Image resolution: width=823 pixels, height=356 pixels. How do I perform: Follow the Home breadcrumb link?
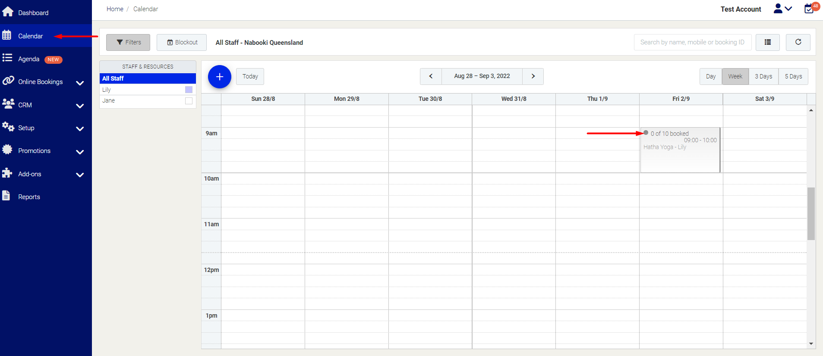[x=115, y=9]
